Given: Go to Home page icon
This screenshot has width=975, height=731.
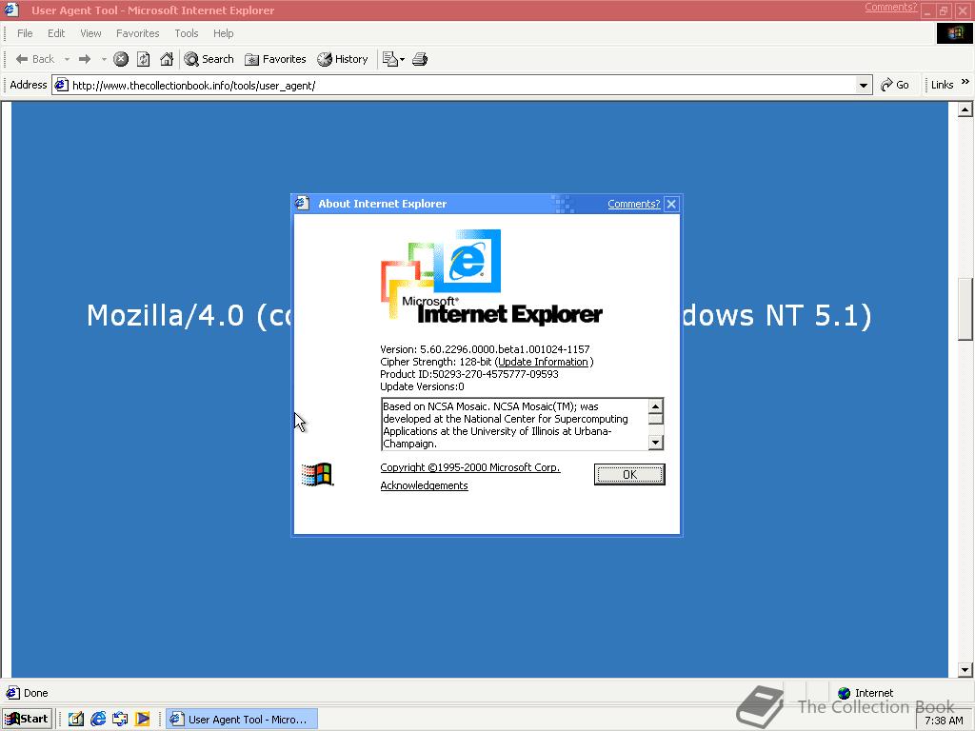Looking at the screenshot, I should tap(167, 59).
